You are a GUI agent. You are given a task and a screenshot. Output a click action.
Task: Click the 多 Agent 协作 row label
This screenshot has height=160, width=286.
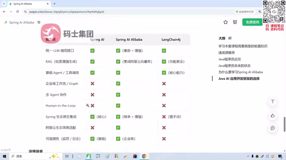tap(56, 95)
